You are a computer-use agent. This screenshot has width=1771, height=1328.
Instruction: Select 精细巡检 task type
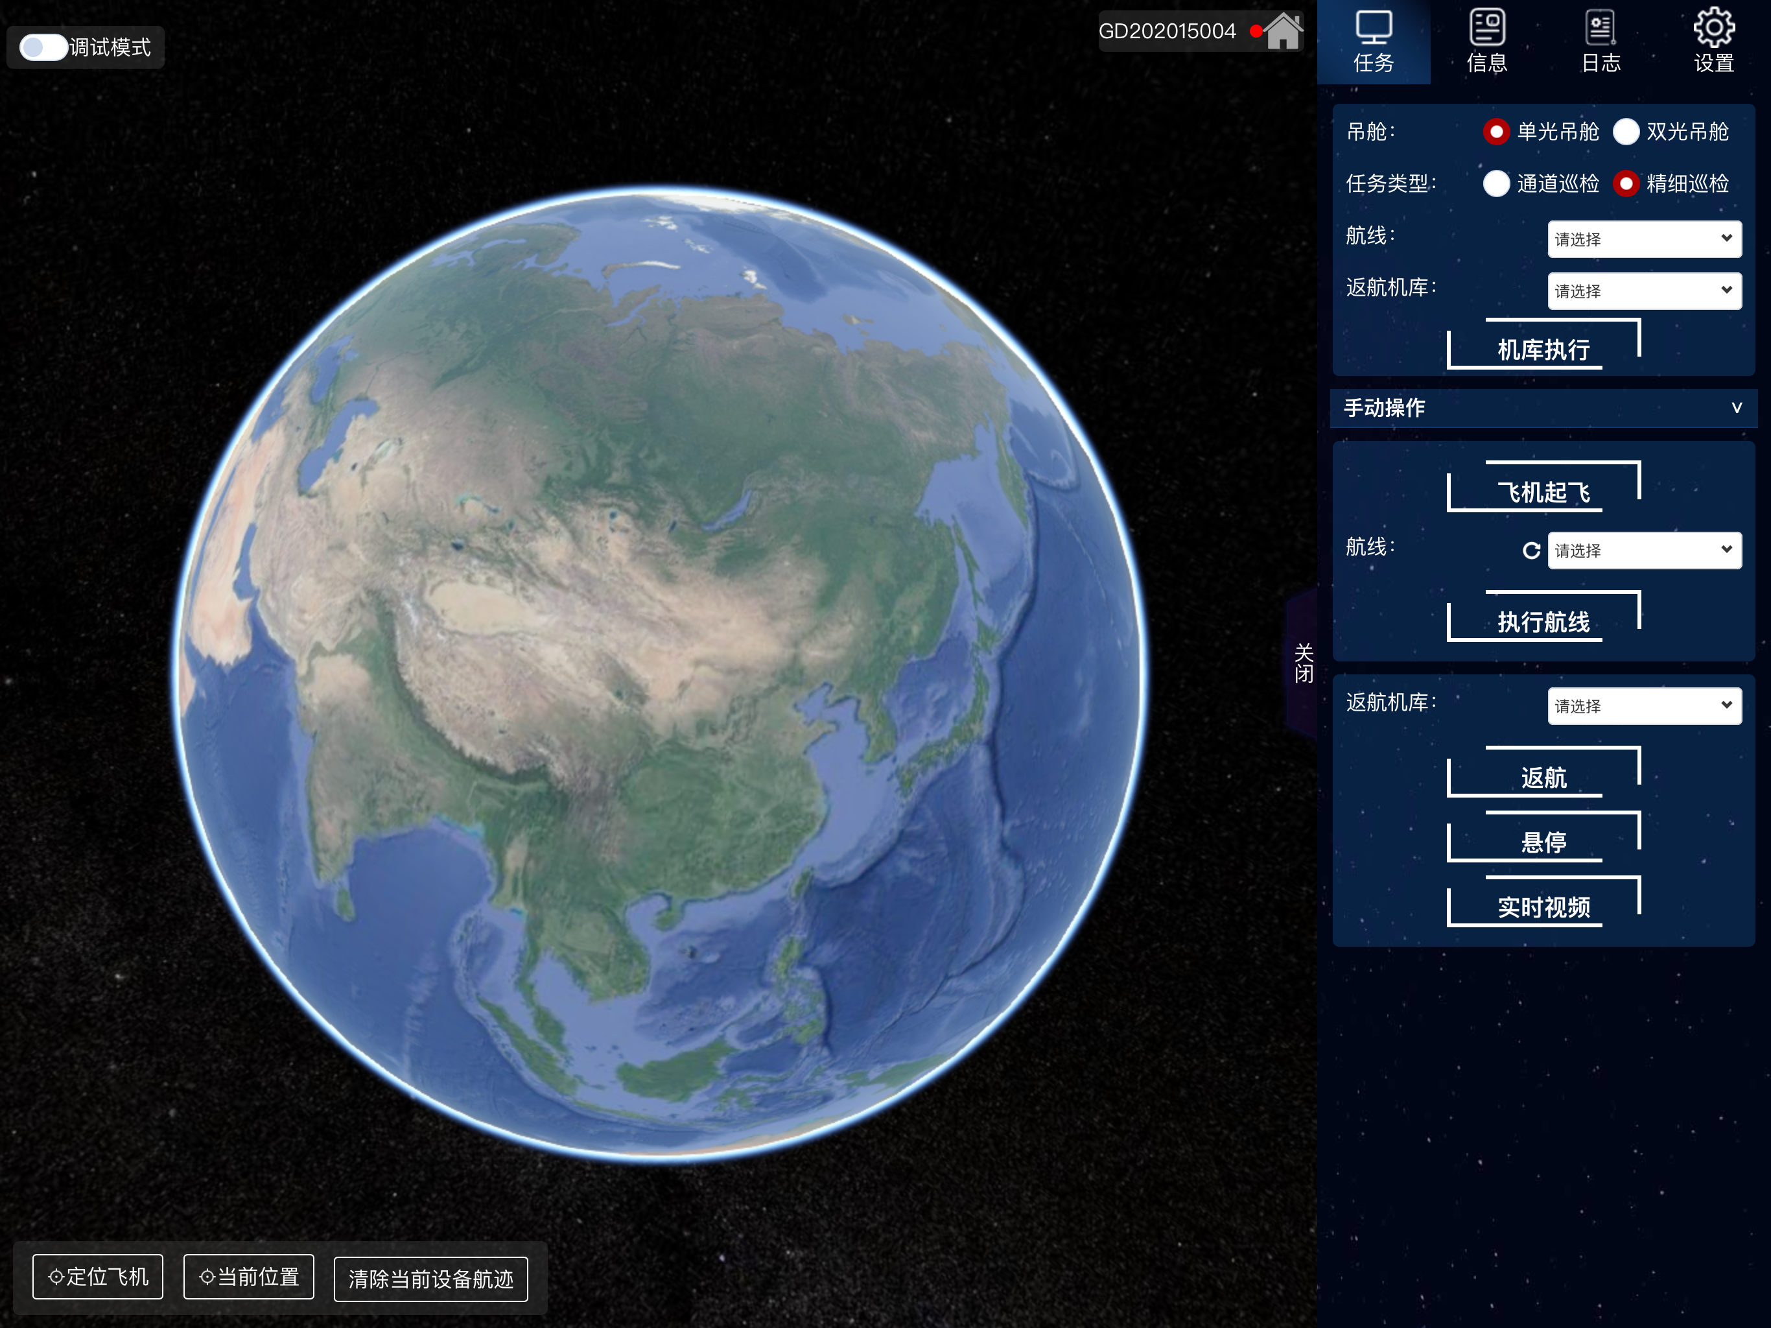[x=1626, y=184]
